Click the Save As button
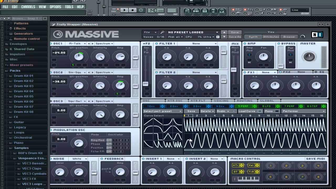This screenshot has width=336, height=189. tap(235, 37)
